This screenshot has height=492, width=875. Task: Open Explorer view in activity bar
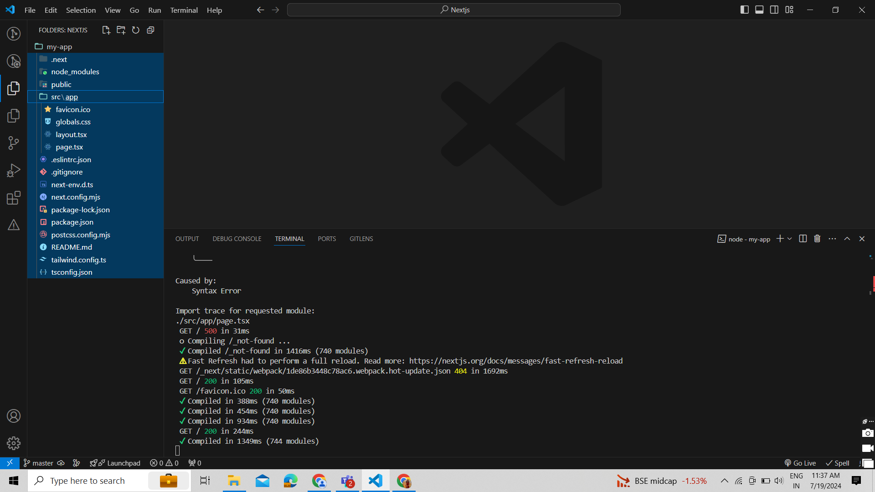click(x=14, y=88)
